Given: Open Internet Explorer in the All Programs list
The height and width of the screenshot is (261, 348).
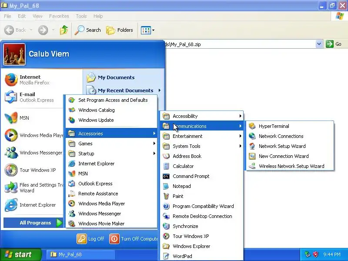Looking at the screenshot, I should [111, 164].
